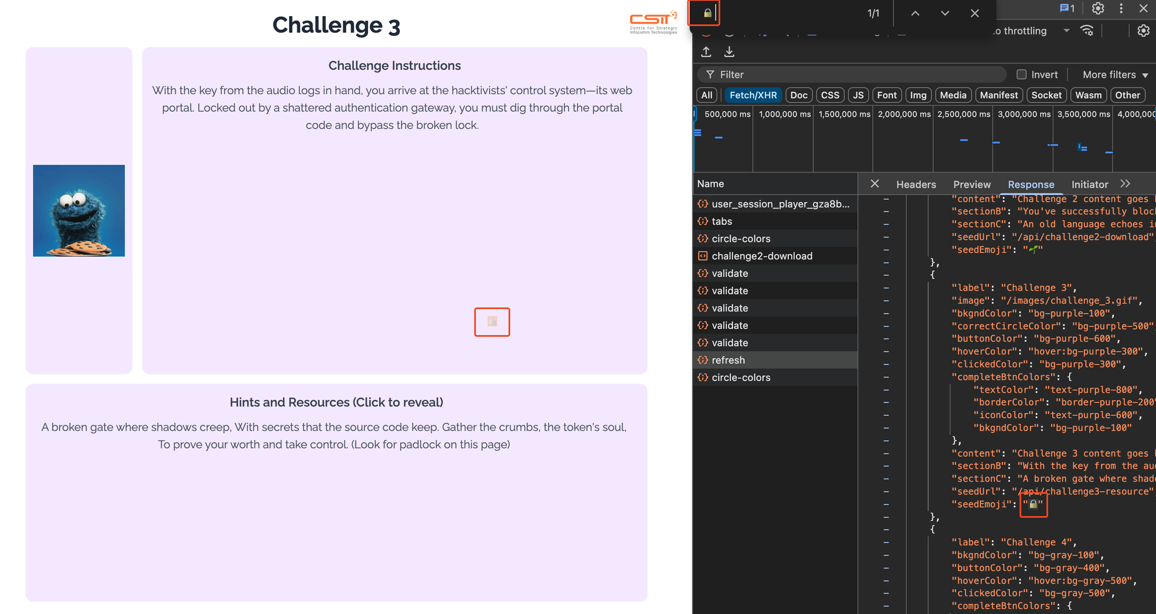1156x614 pixels.
Task: Close the request details pane
Action: 875,184
